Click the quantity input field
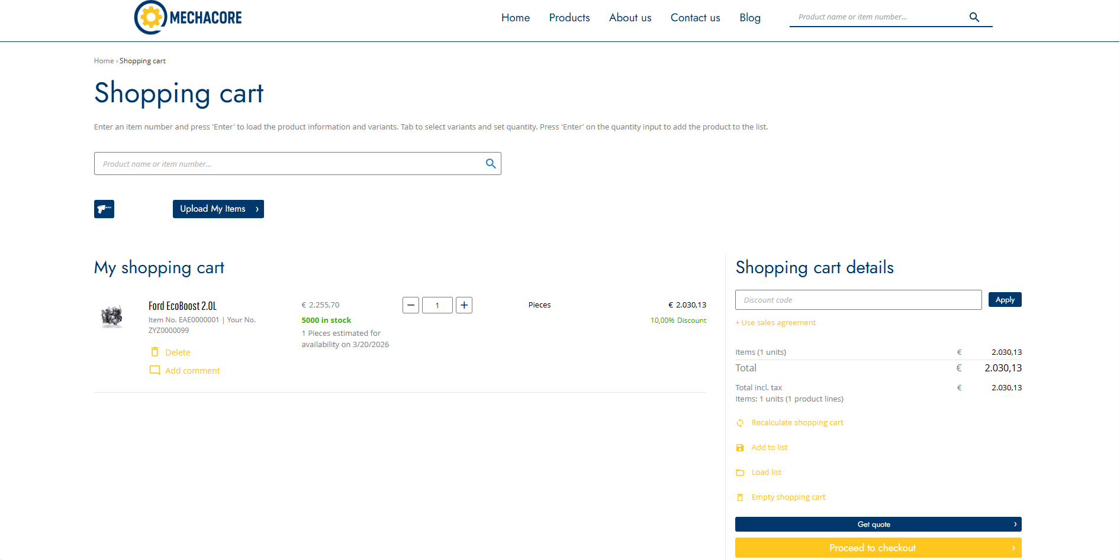Viewport: 1120px width, 560px height. tap(437, 305)
